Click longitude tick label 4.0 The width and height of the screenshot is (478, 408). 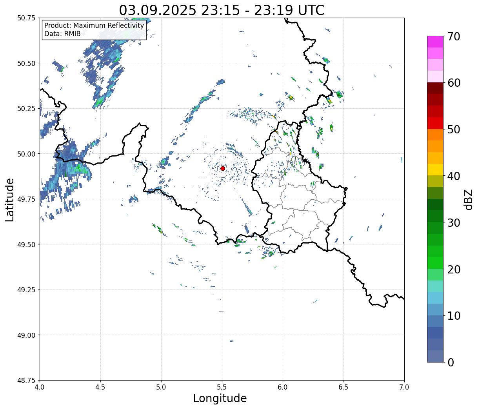click(40, 387)
